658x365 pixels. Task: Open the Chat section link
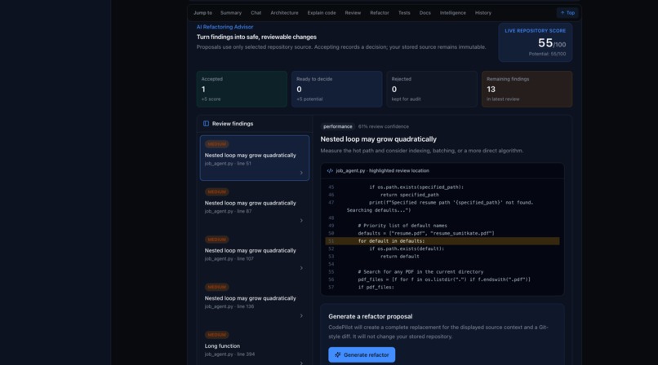(x=256, y=13)
